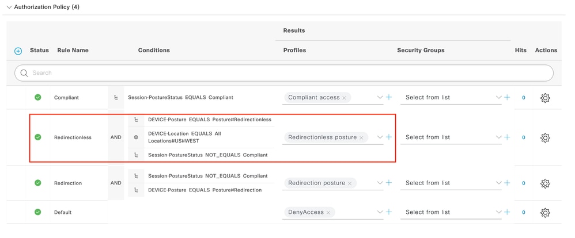Image resolution: width=575 pixels, height=238 pixels.
Task: Open the gear actions for Redirectionless rule
Action: [545, 138]
